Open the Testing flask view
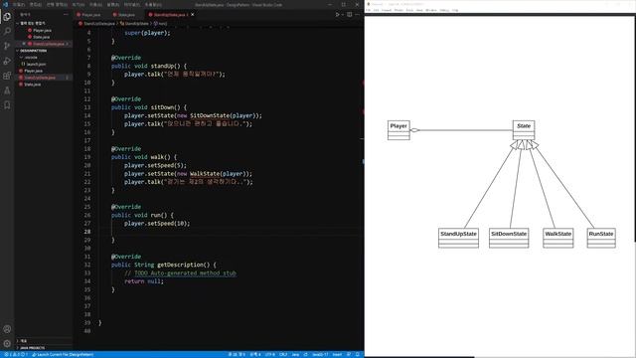The image size is (636, 358). tap(7, 90)
